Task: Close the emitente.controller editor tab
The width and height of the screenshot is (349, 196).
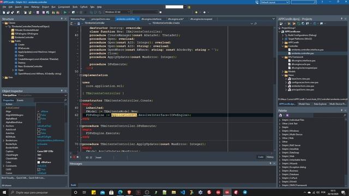Action: [138, 19]
